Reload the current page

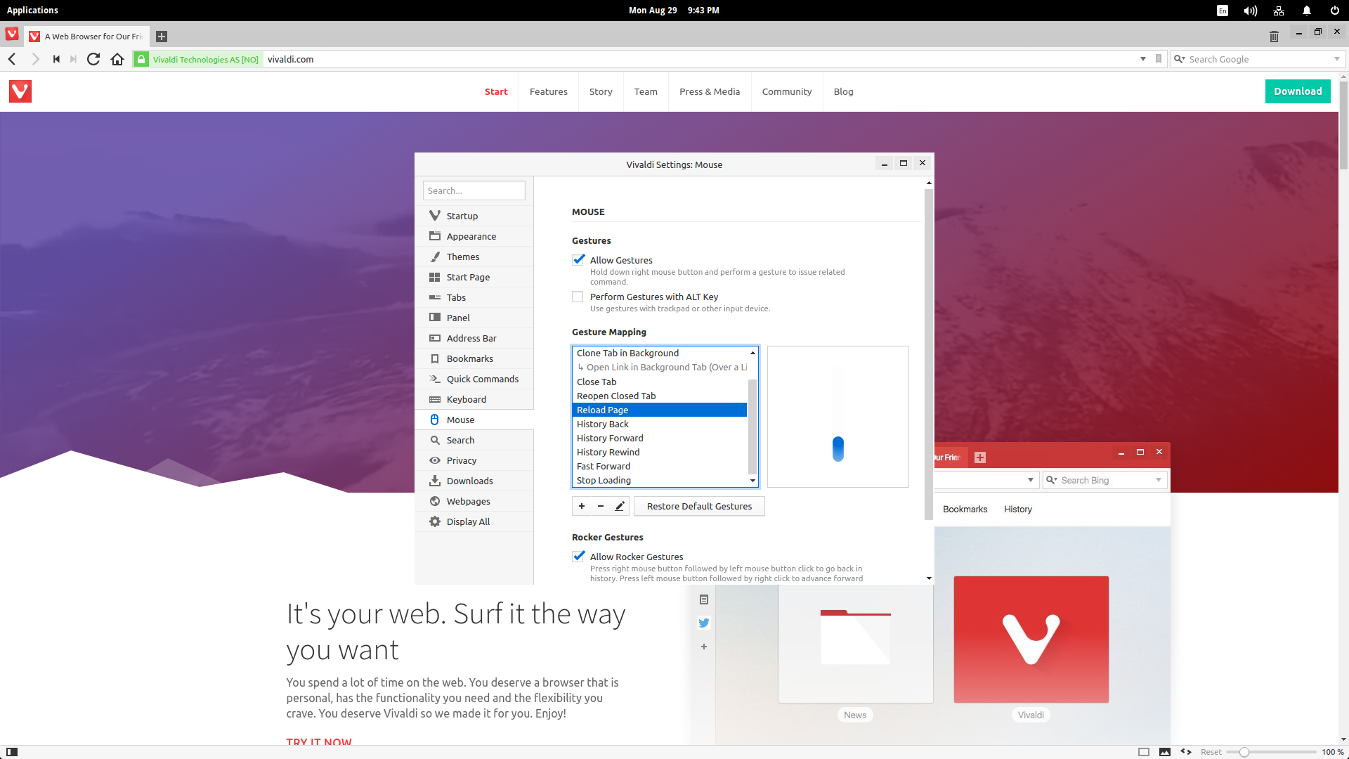click(x=93, y=59)
